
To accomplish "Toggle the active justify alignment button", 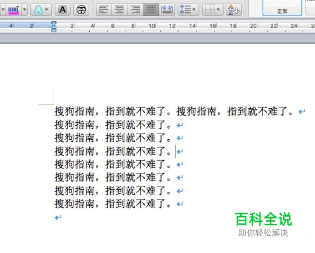I will click(151, 10).
